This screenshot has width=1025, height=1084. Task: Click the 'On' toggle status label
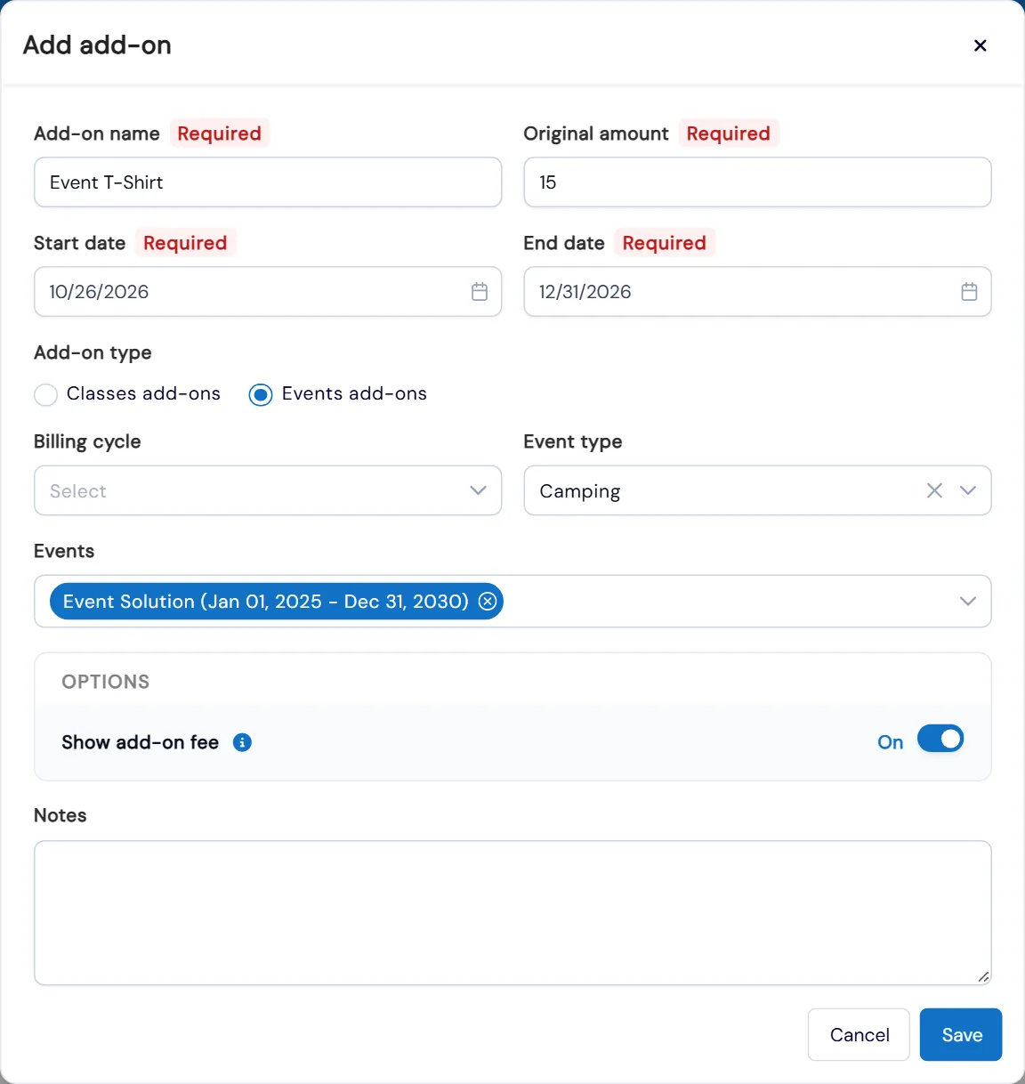tap(890, 742)
